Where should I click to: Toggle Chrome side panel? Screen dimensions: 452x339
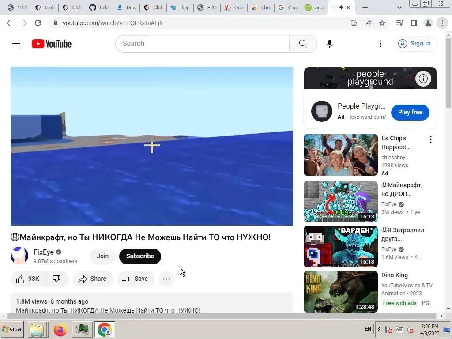tap(414, 23)
